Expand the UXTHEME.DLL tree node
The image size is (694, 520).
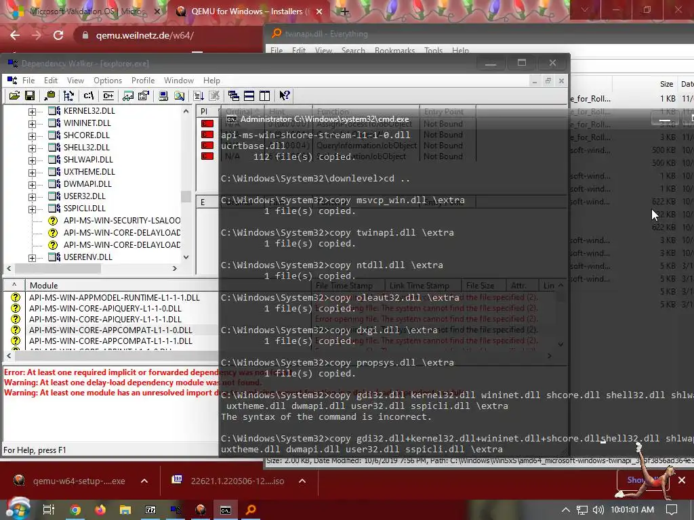32,173
